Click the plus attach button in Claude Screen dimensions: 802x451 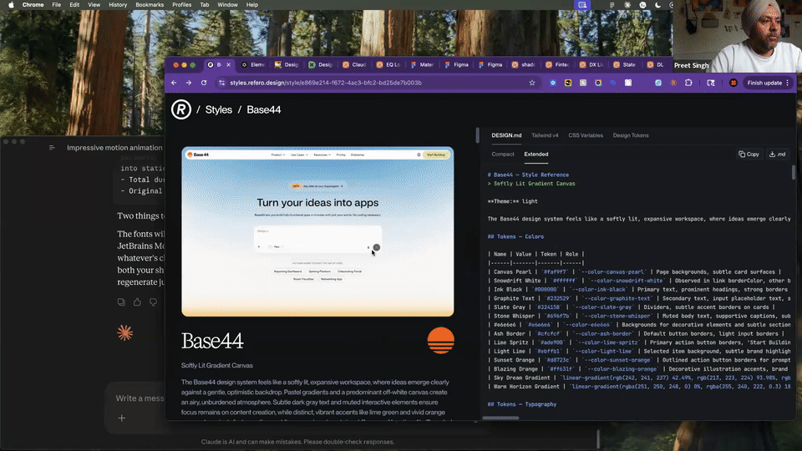122,418
